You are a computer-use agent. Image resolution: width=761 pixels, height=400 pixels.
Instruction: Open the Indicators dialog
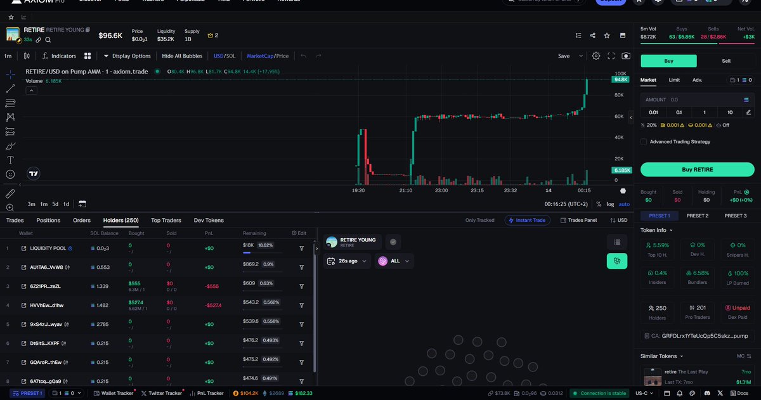pos(59,56)
